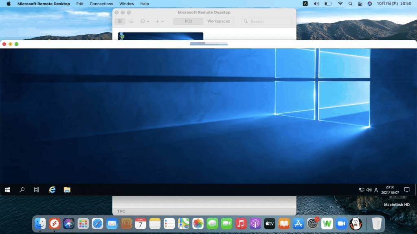Launch FaceTime from the Dock

pos(226,224)
